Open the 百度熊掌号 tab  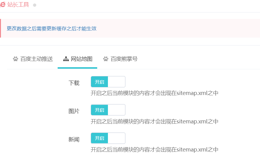120,59
